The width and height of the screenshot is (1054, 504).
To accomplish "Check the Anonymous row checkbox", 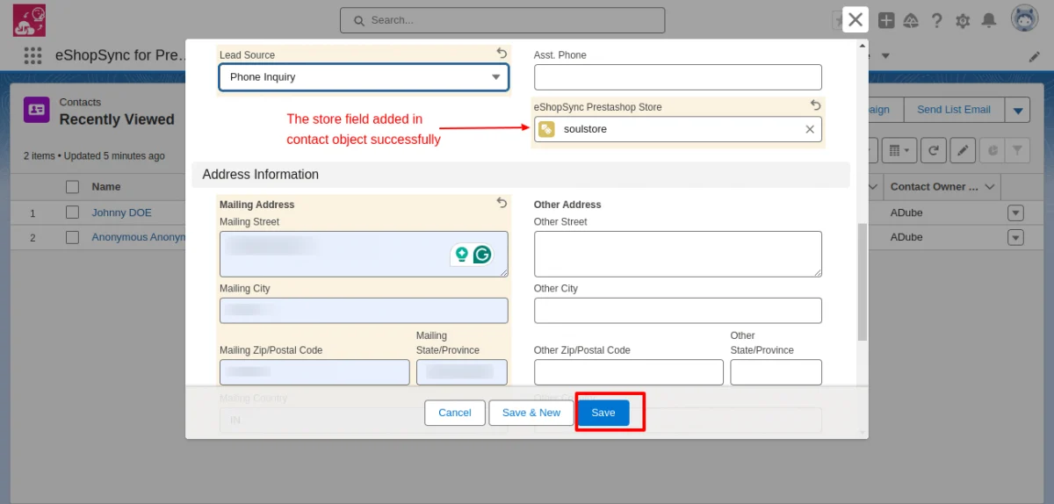I will [72, 237].
